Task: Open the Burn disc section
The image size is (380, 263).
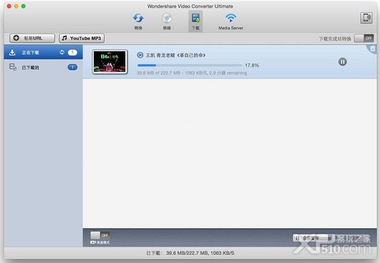Action: click(167, 22)
